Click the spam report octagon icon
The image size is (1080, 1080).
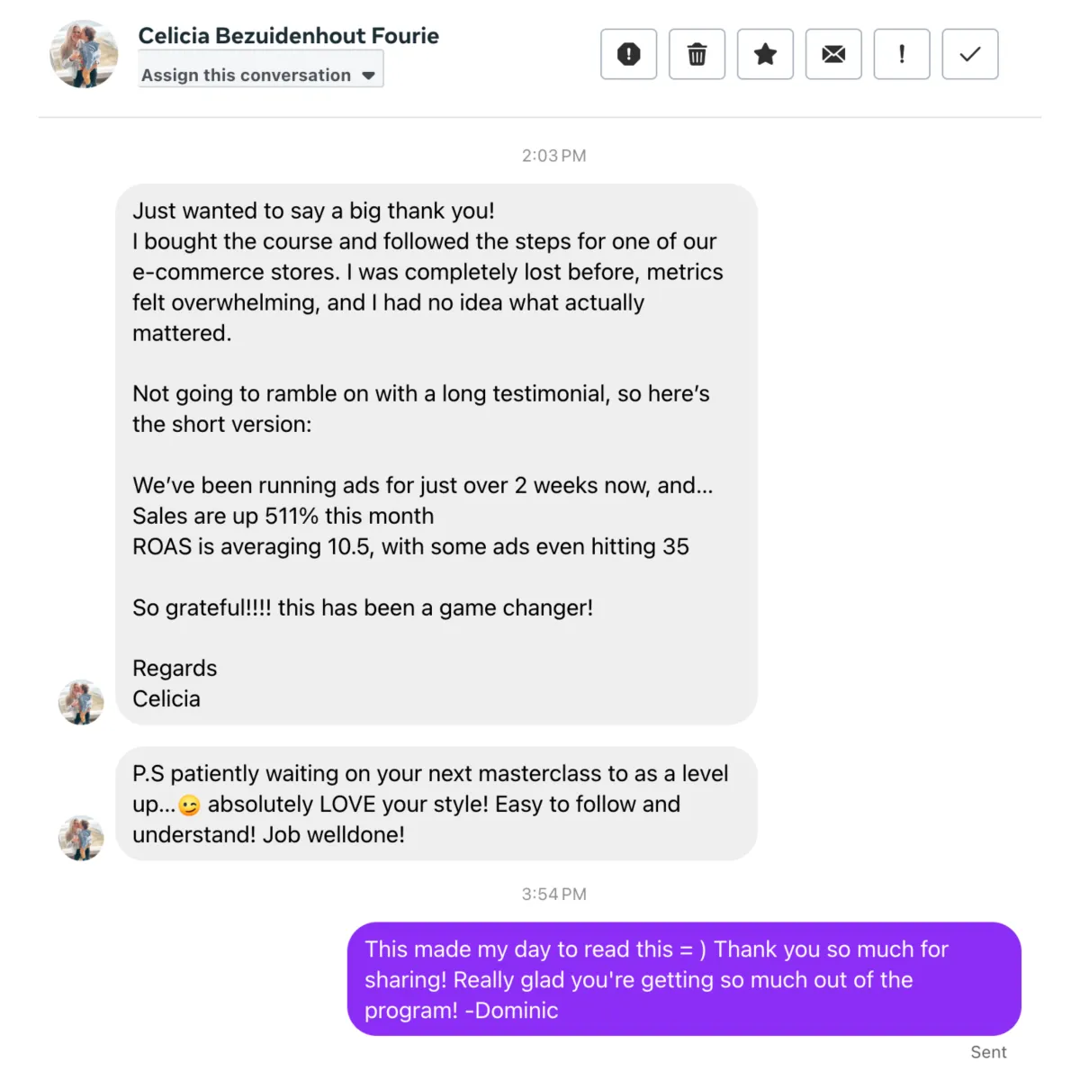coord(629,54)
